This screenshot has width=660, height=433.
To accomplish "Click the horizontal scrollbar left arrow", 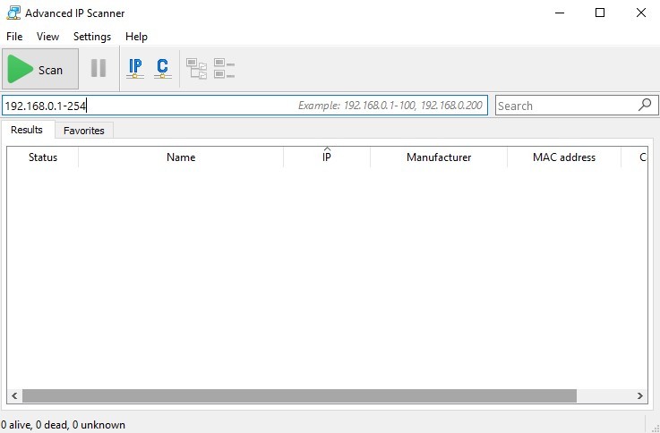I will coord(14,395).
